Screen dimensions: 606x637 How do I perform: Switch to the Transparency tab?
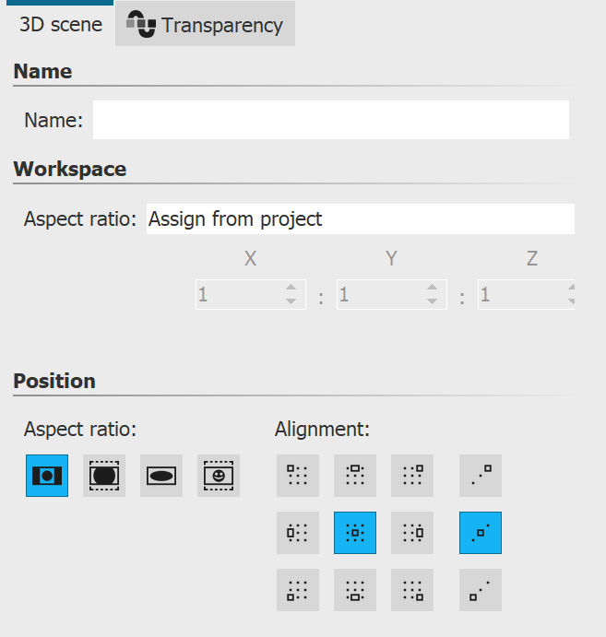206,25
